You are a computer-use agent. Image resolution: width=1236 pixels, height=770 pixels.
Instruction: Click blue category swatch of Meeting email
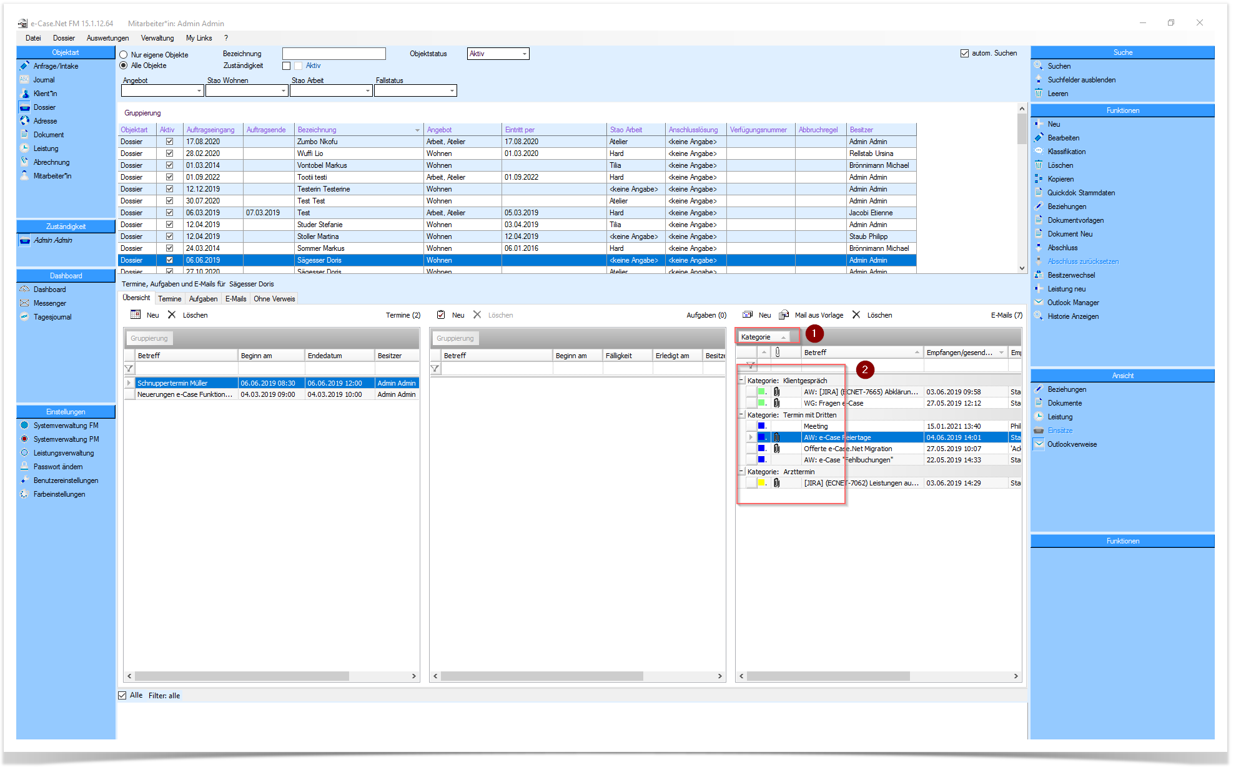coord(761,426)
